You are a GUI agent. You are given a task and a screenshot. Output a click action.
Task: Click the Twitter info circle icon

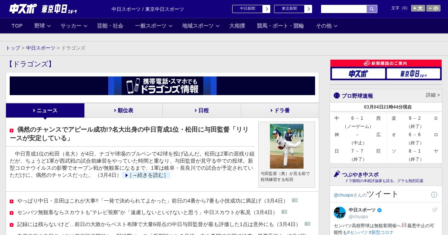tap(434, 195)
